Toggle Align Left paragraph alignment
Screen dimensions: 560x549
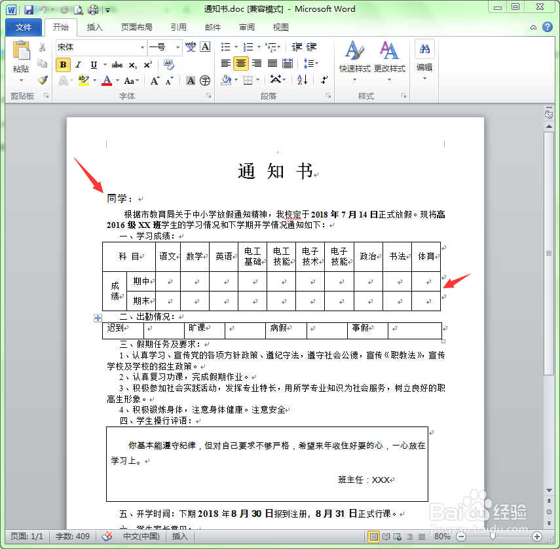click(226, 64)
